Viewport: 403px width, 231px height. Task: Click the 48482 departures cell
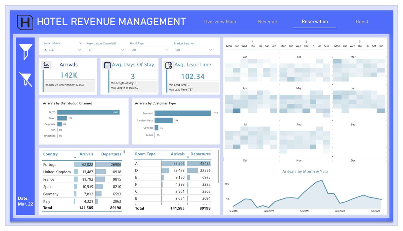205,164
